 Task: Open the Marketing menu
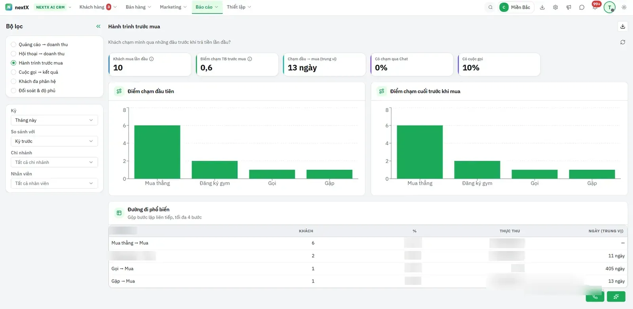(173, 7)
